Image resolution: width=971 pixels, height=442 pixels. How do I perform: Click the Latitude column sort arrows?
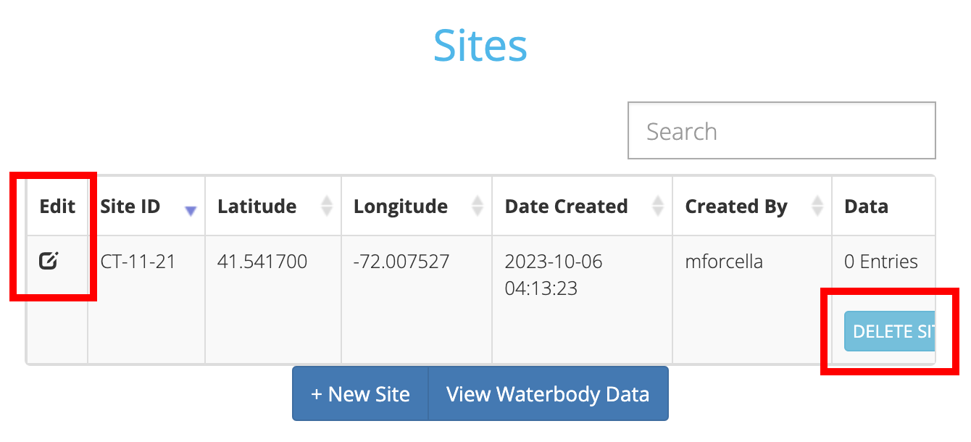pos(327,207)
